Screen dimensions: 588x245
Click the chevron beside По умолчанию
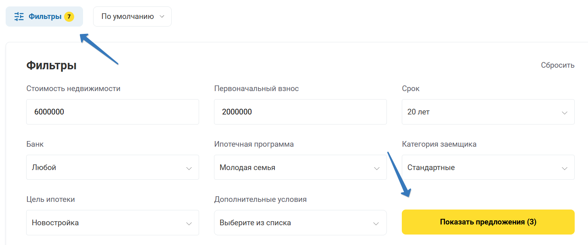(162, 17)
